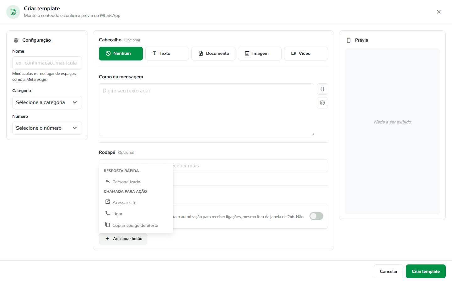This screenshot has width=452, height=282.
Task: Click the CHAMADA PARA AÇÃO section label
Action: (125, 191)
